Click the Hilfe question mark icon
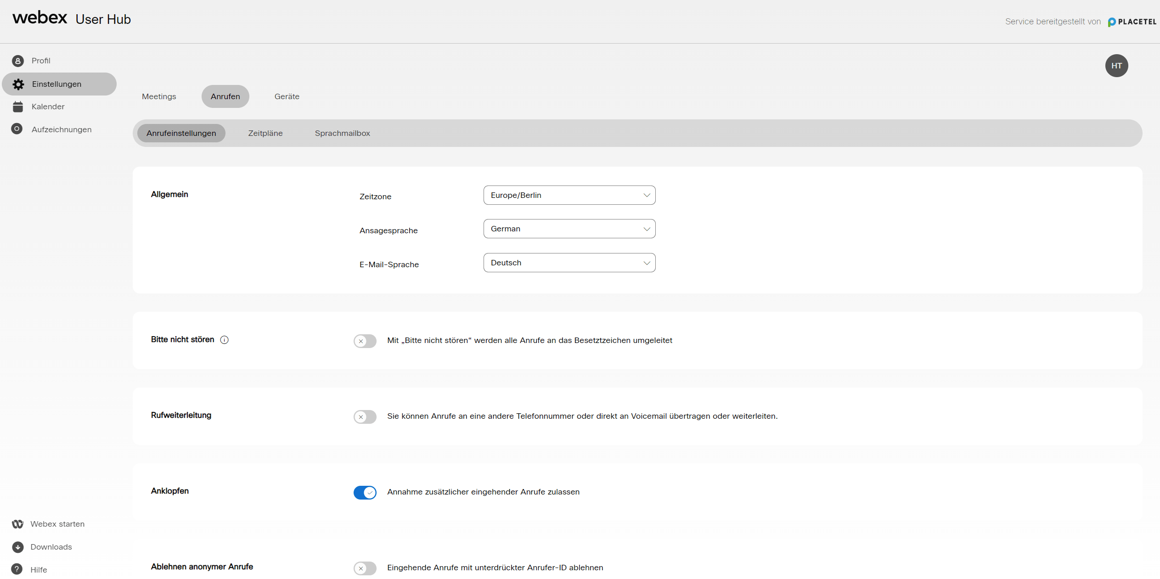Image resolution: width=1160 pixels, height=579 pixels. (x=17, y=569)
